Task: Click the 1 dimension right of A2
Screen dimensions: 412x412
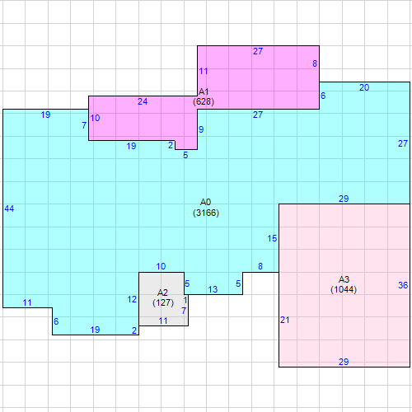Action: pyautogui.click(x=185, y=300)
